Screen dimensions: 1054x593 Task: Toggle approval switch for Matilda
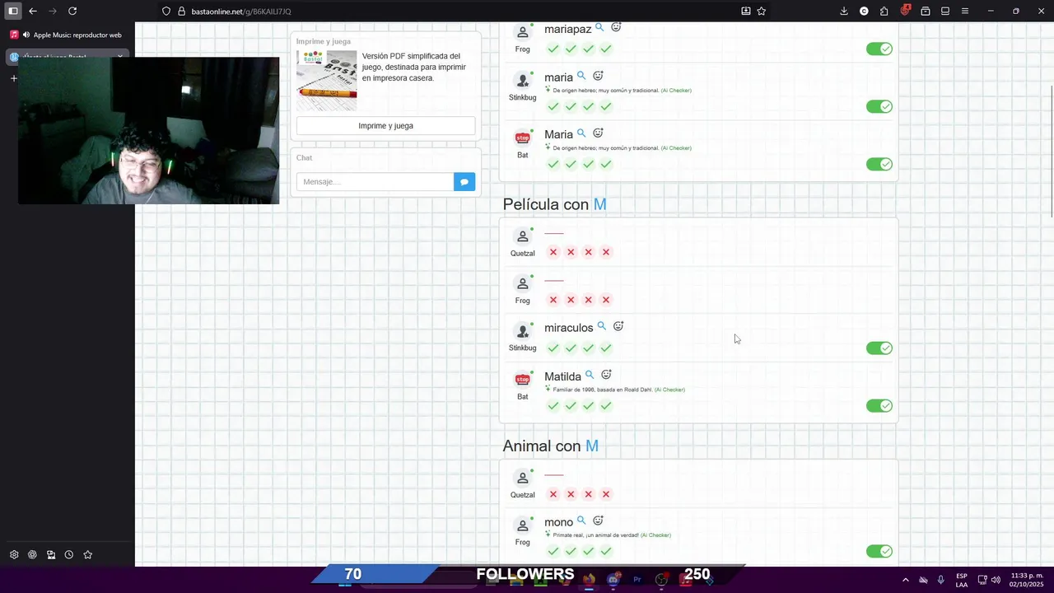point(879,405)
